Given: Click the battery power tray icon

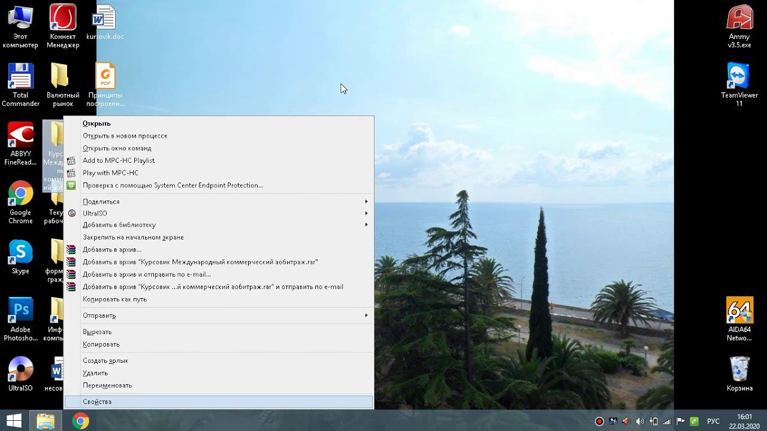Looking at the screenshot, I should [654, 421].
